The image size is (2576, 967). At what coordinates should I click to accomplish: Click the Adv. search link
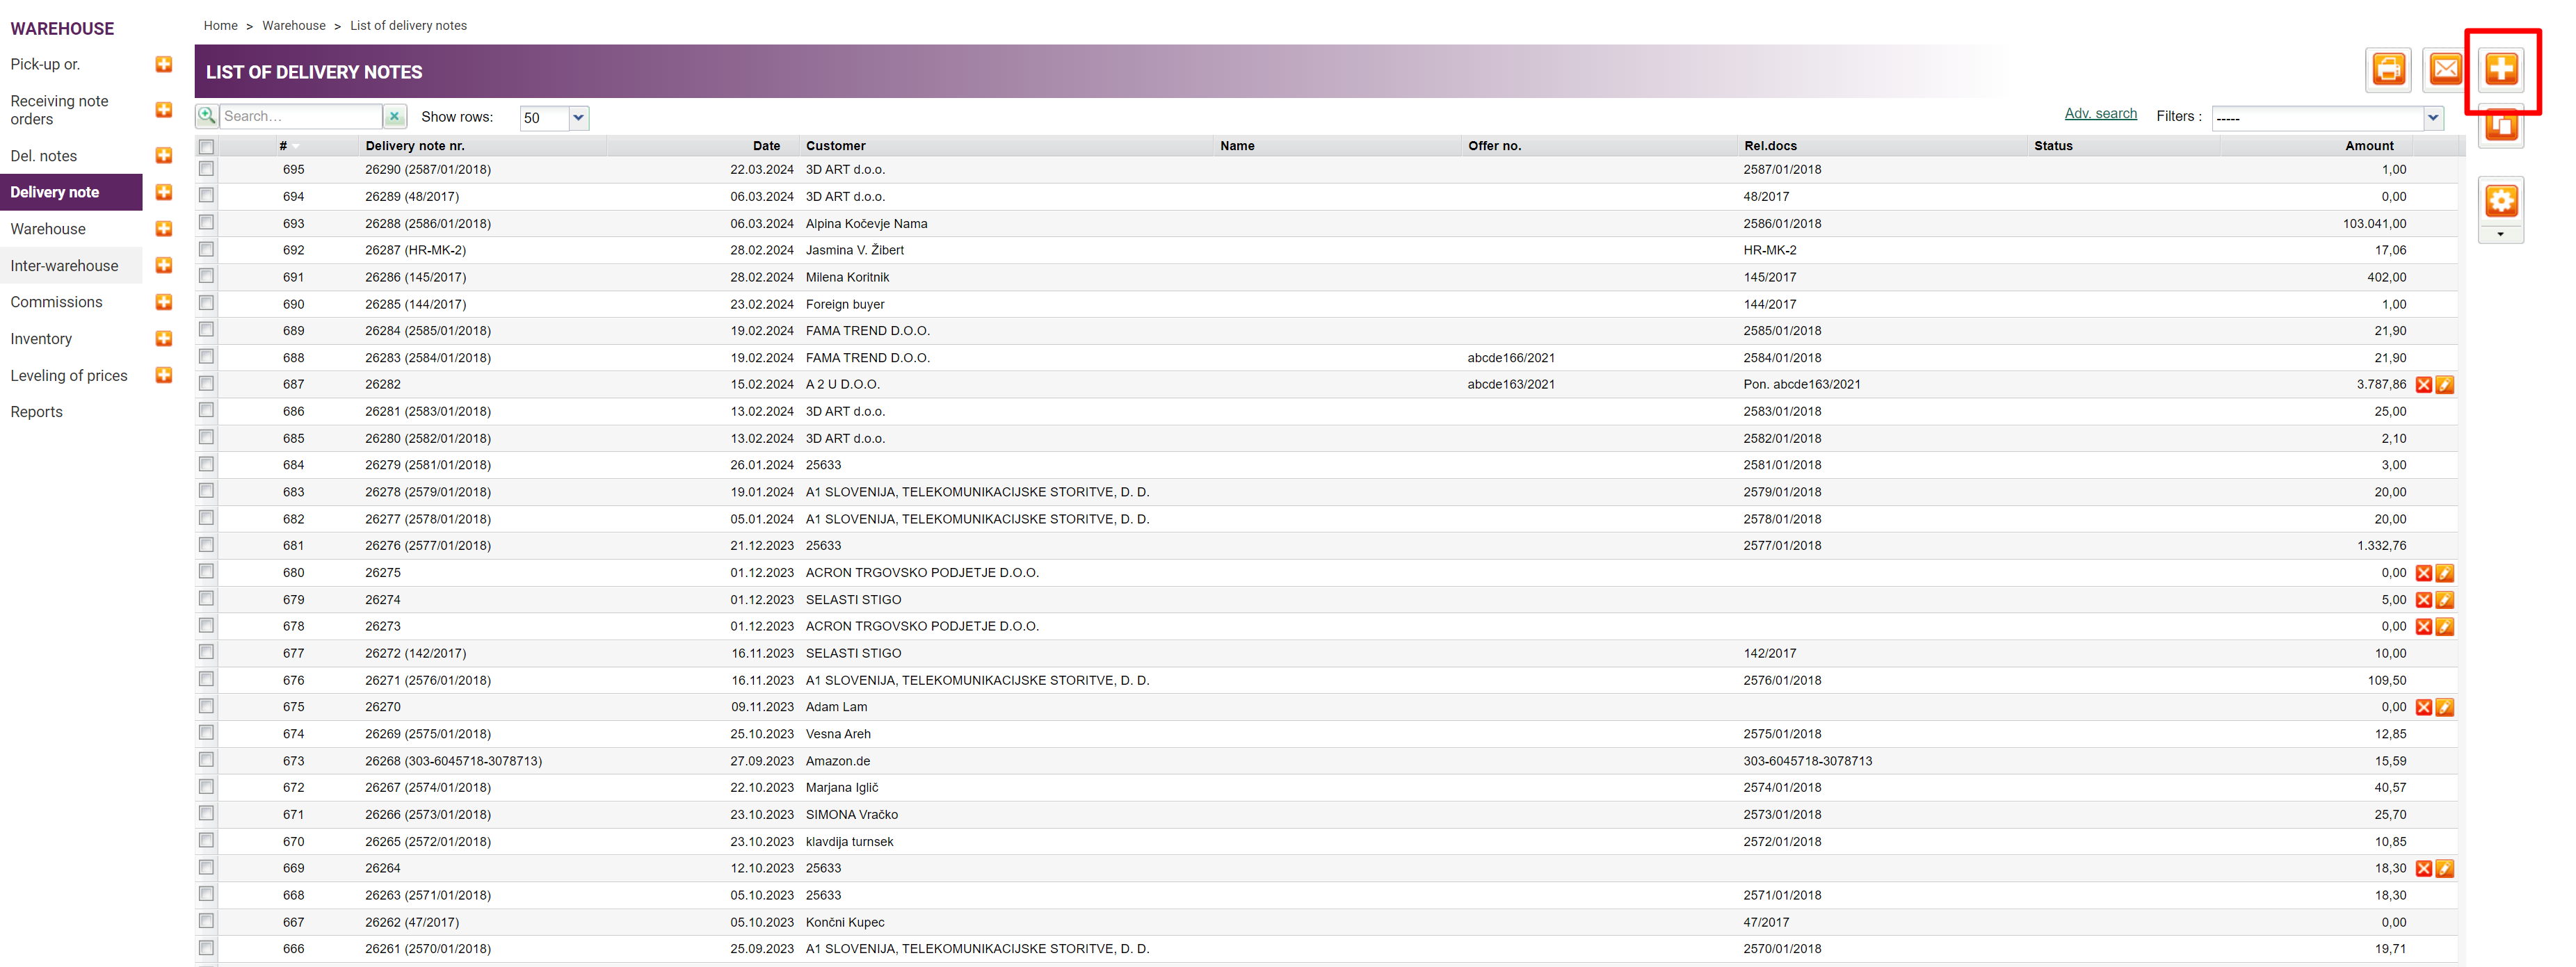[x=2100, y=114]
